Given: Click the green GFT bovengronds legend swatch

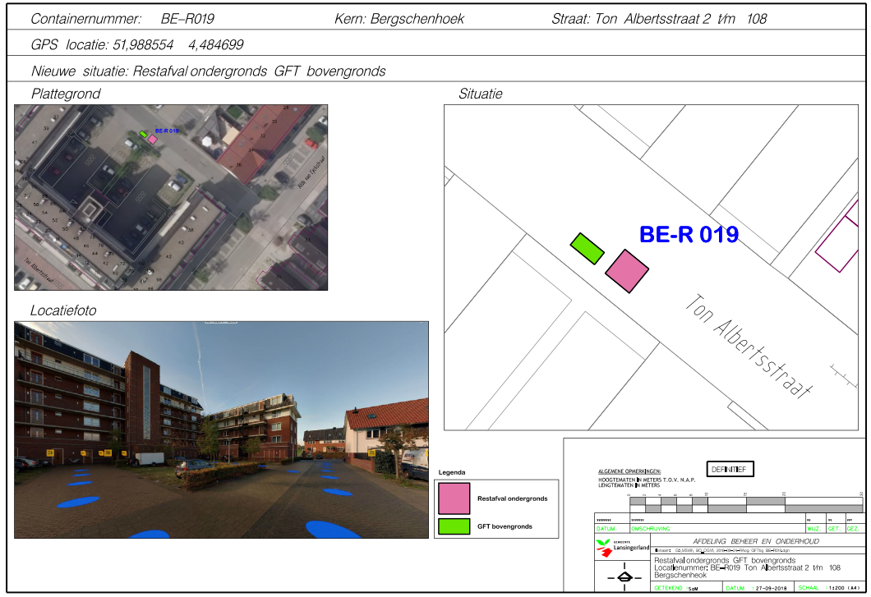Looking at the screenshot, I should click(454, 526).
